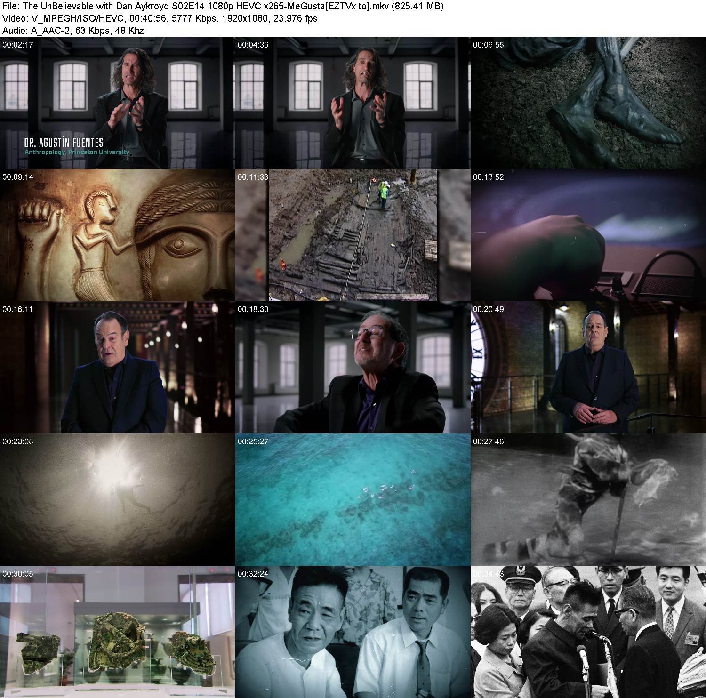Select the underwater diver frame at 00:23:08
This screenshot has width=706, height=698.
pyautogui.click(x=117, y=500)
